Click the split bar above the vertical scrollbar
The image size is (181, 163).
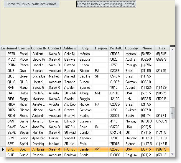pyautogui.click(x=172, y=46)
